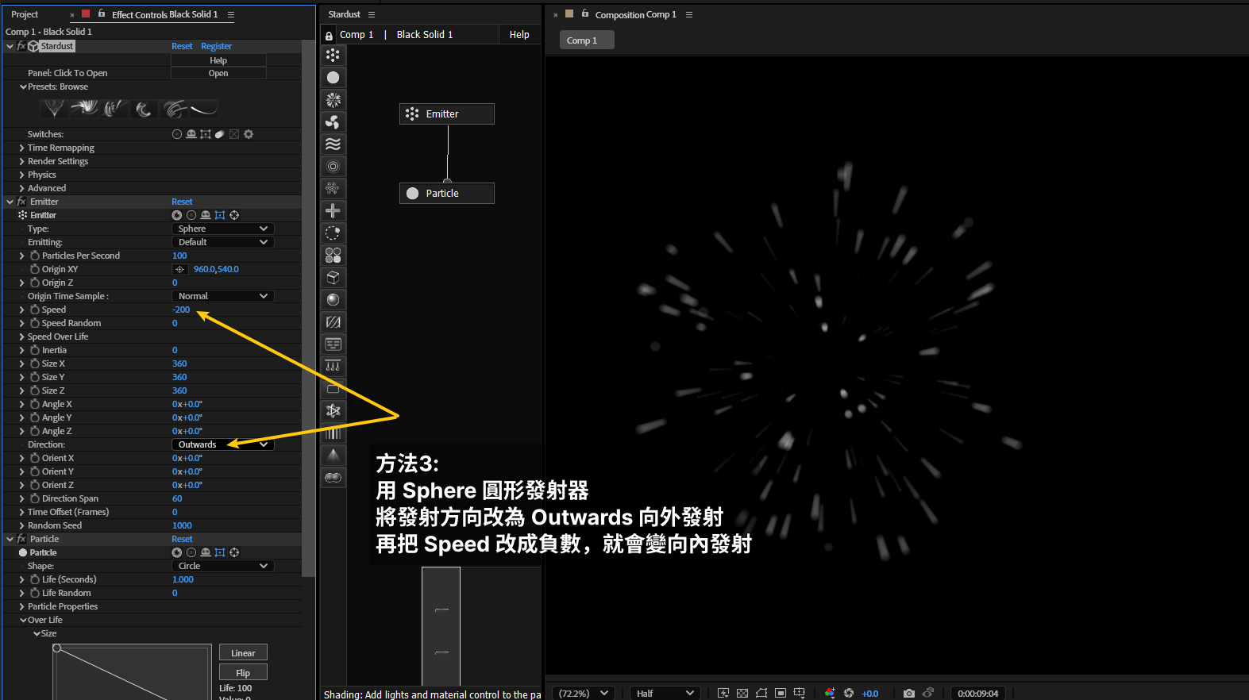
Task: Click the plus-shaped node icon in toolbar
Action: point(333,210)
